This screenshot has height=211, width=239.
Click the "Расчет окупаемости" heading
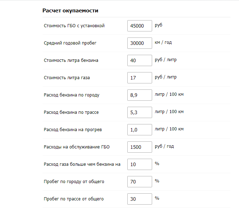coord(70,11)
